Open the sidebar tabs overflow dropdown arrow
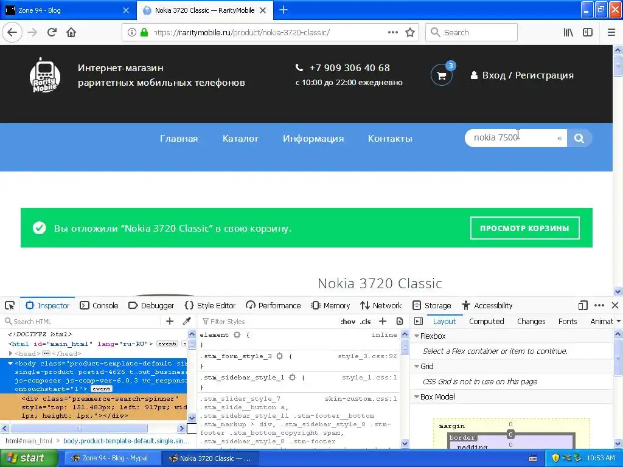Viewport: 623px width, 467px height. (x=619, y=321)
